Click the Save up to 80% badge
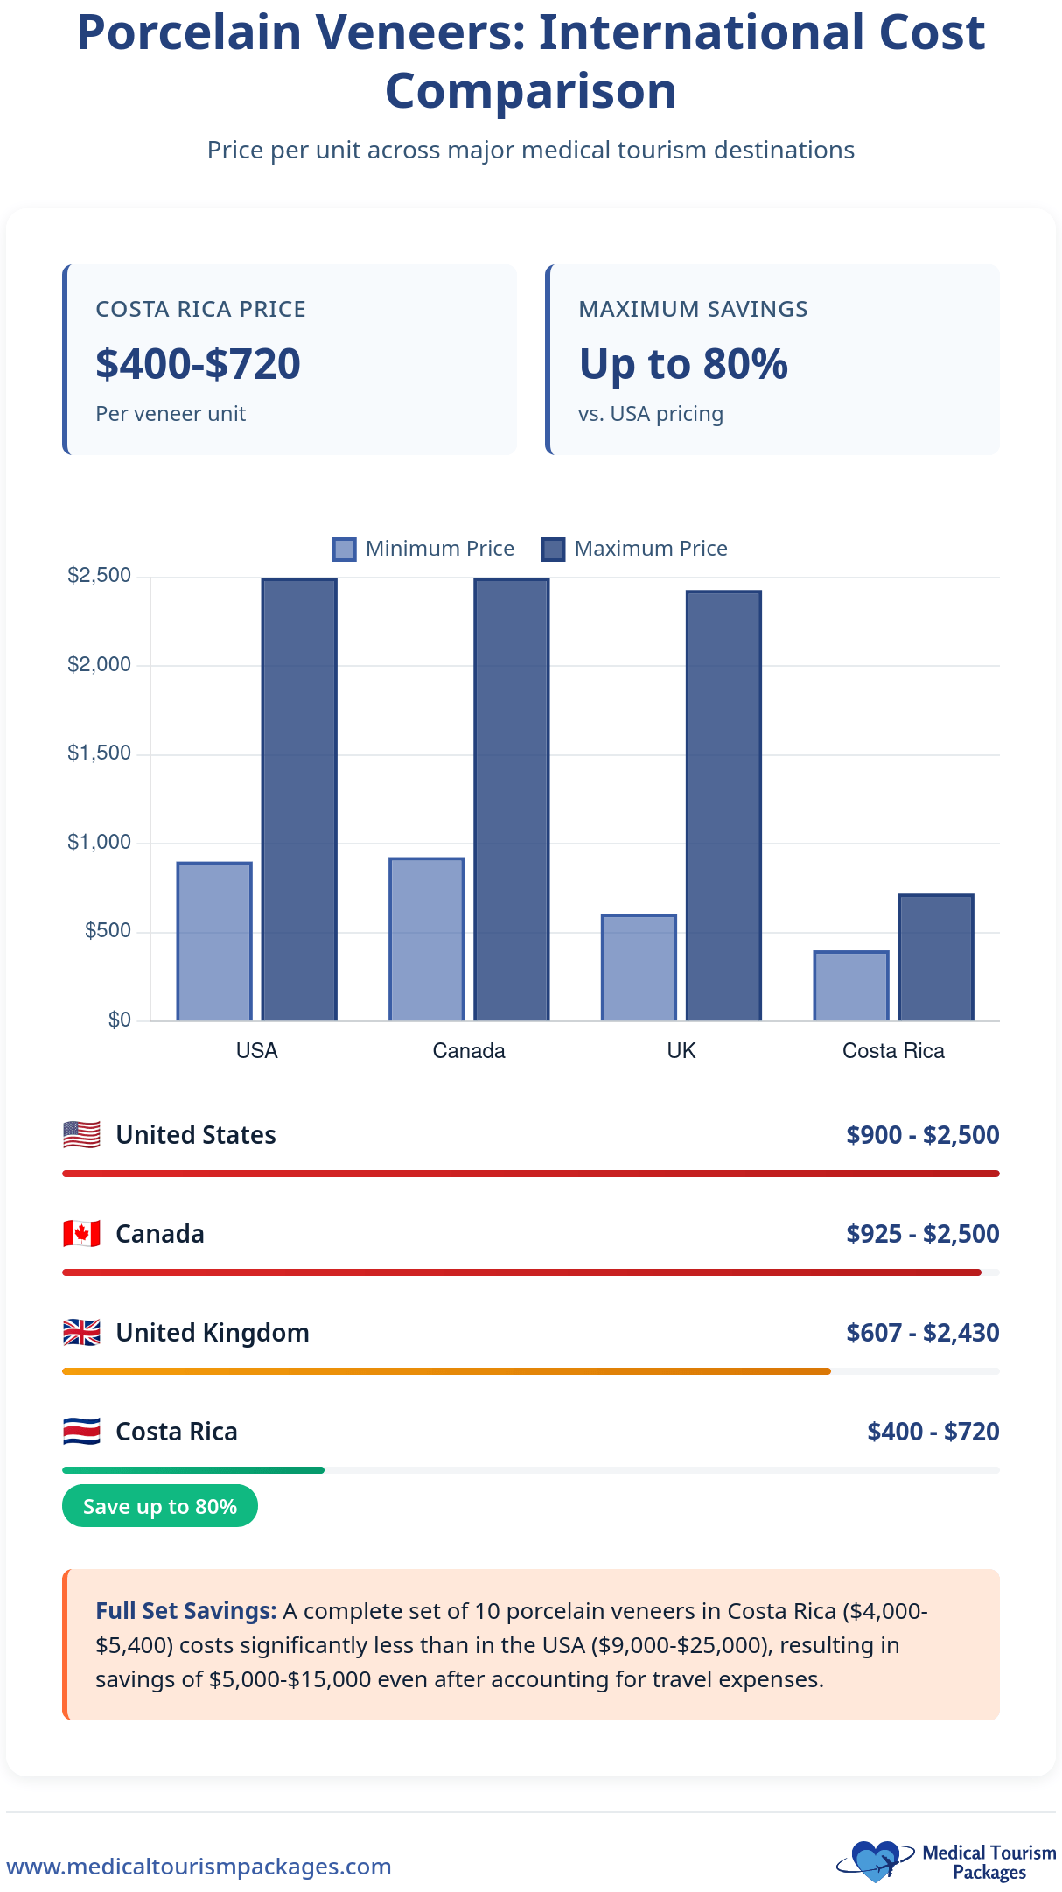The image size is (1062, 1892). [x=160, y=1506]
